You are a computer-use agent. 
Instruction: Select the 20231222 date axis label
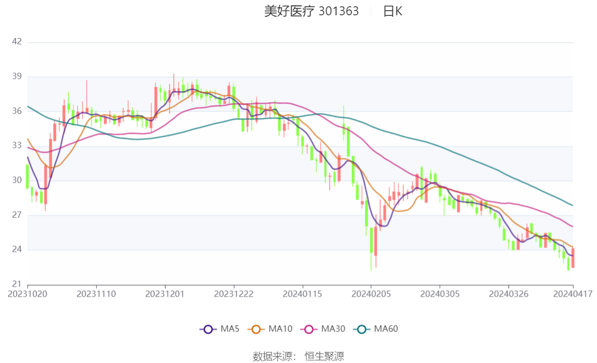tap(234, 294)
